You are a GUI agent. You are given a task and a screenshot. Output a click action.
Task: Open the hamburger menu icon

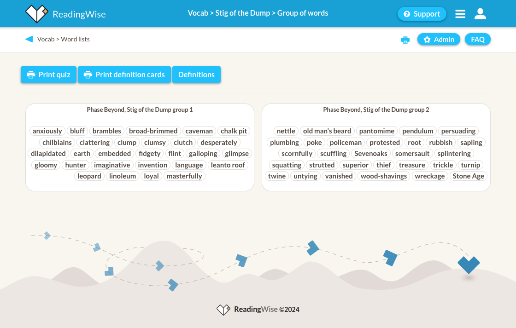[x=460, y=14]
